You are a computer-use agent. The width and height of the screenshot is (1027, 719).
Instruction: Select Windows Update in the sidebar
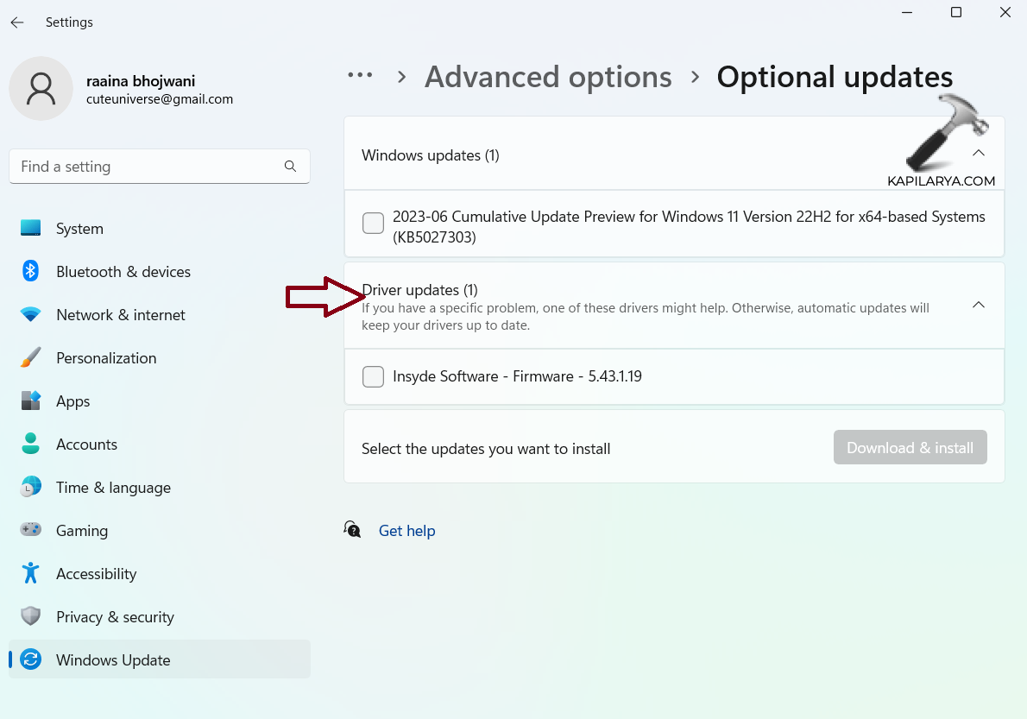(113, 660)
